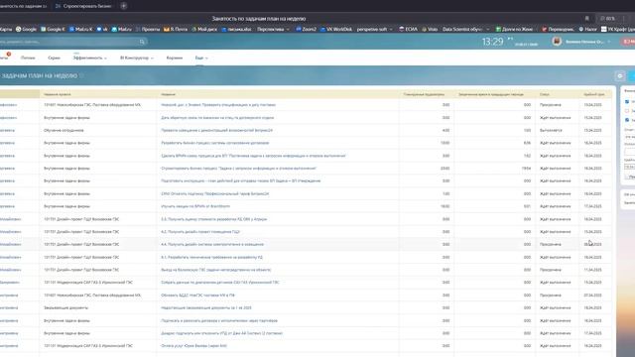Open a new browser tab with the plus button

123,6
